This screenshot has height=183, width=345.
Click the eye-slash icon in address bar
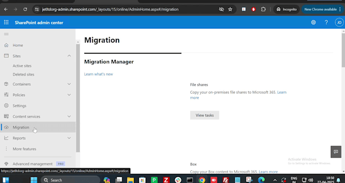coord(221,9)
